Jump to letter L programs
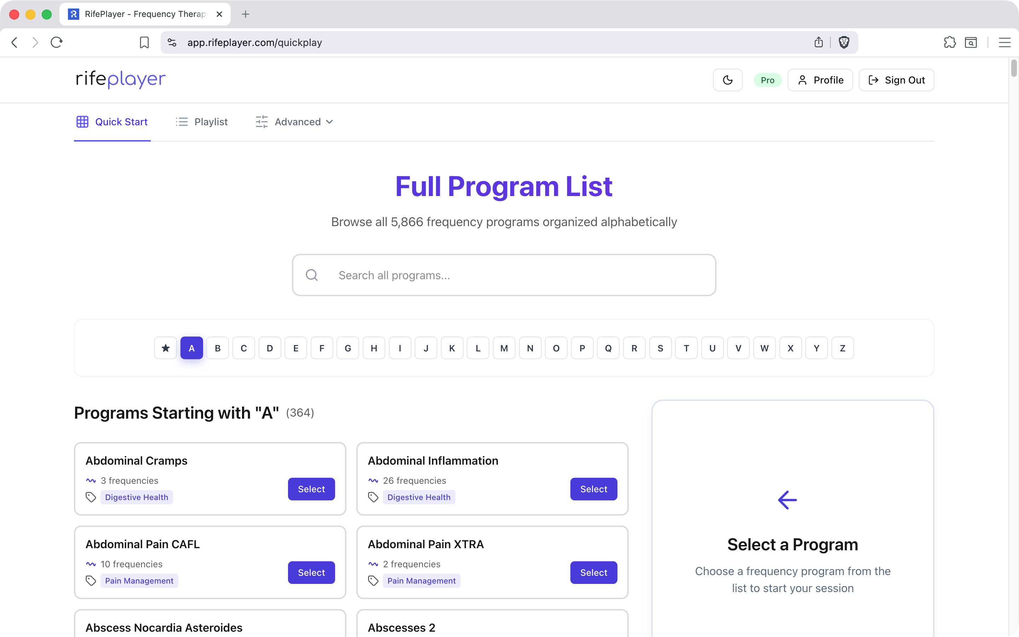 pos(478,348)
